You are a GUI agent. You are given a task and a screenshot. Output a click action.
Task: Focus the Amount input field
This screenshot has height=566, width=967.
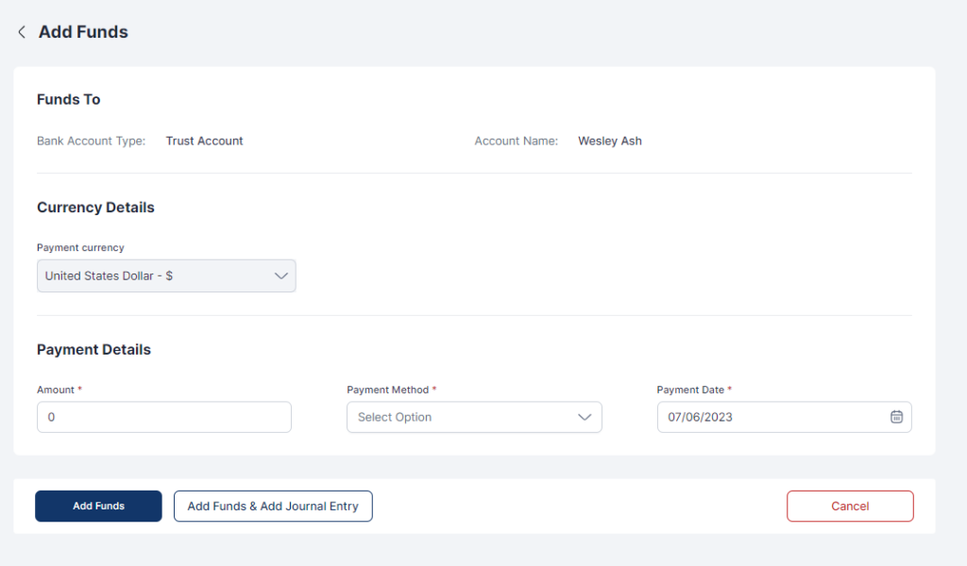pos(163,417)
